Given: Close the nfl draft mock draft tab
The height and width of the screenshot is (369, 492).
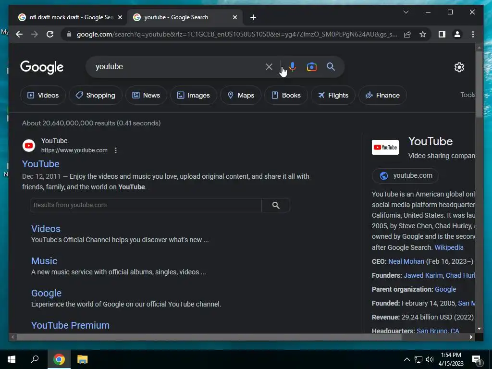Looking at the screenshot, I should point(120,17).
